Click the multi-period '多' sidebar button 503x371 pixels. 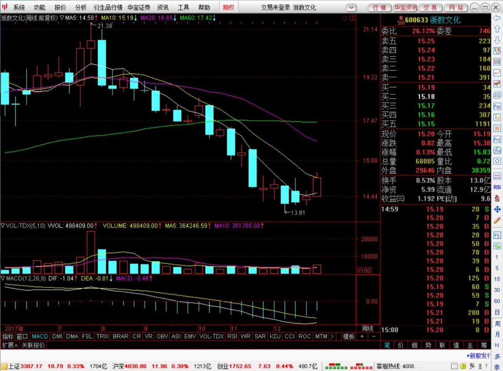tap(497, 356)
